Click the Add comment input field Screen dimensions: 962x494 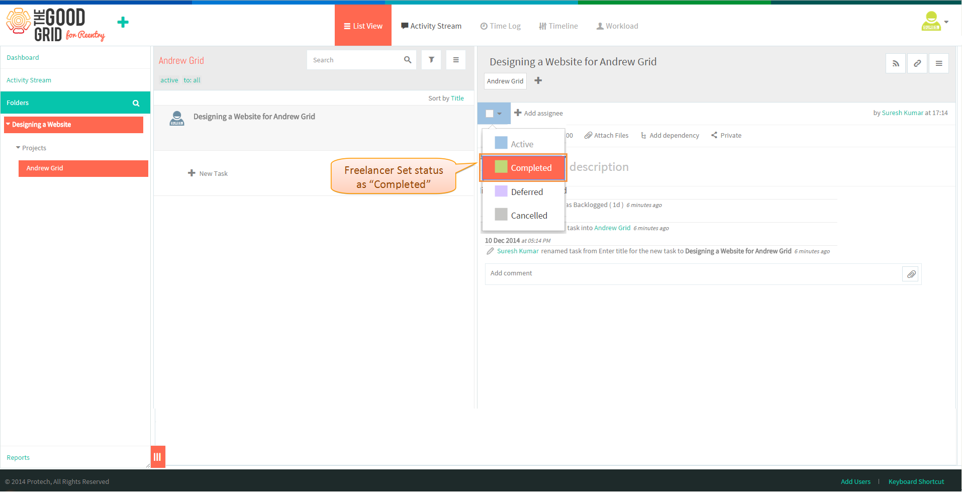(694, 274)
